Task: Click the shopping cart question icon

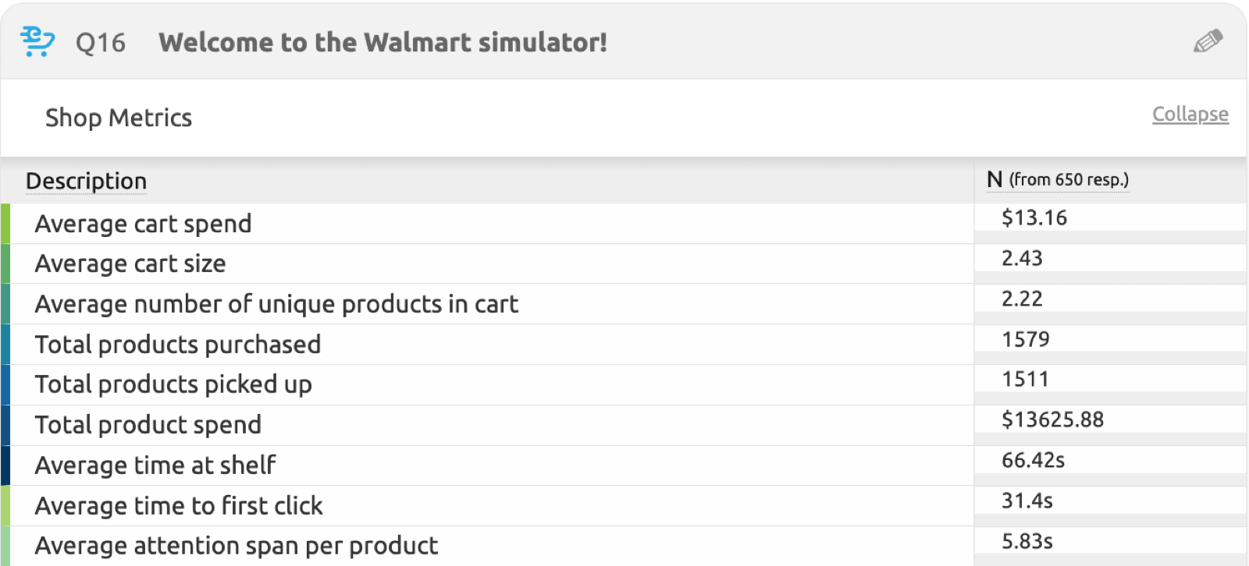Action: [37, 41]
